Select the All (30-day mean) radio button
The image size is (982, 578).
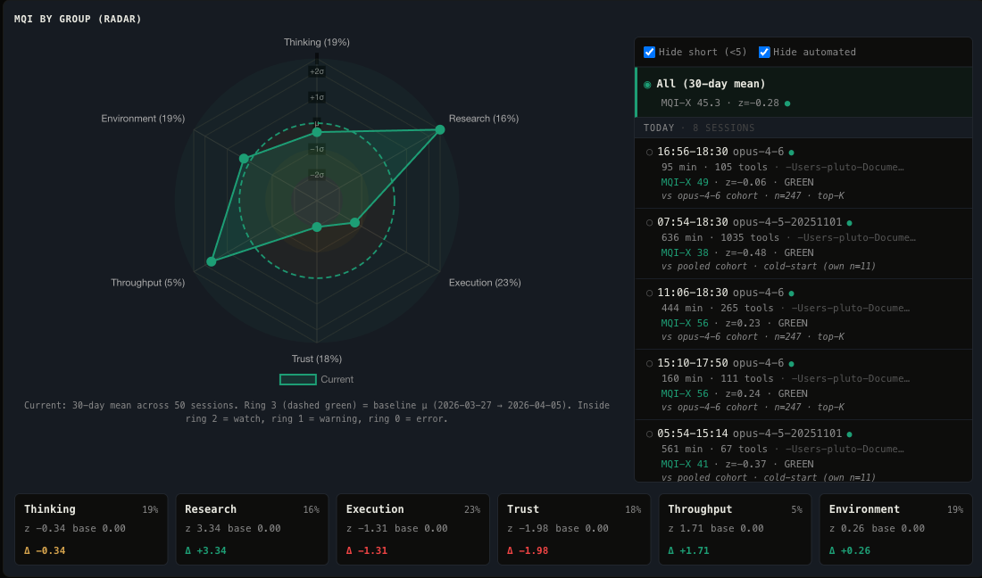pyautogui.click(x=647, y=85)
